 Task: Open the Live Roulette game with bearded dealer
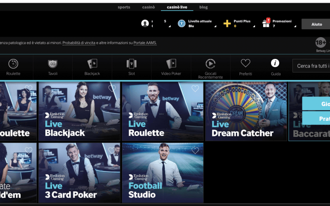pyautogui.click(x=163, y=111)
